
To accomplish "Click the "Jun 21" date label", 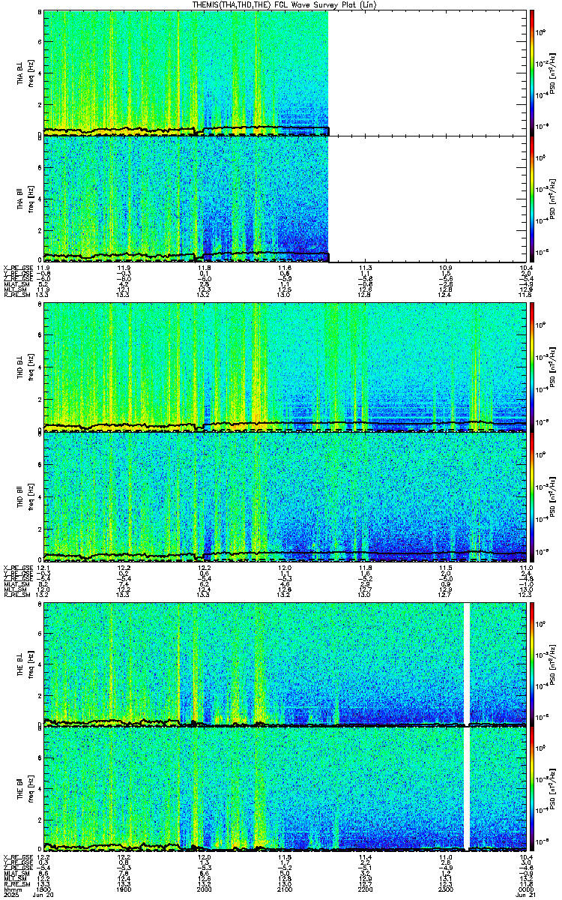I will [526, 895].
